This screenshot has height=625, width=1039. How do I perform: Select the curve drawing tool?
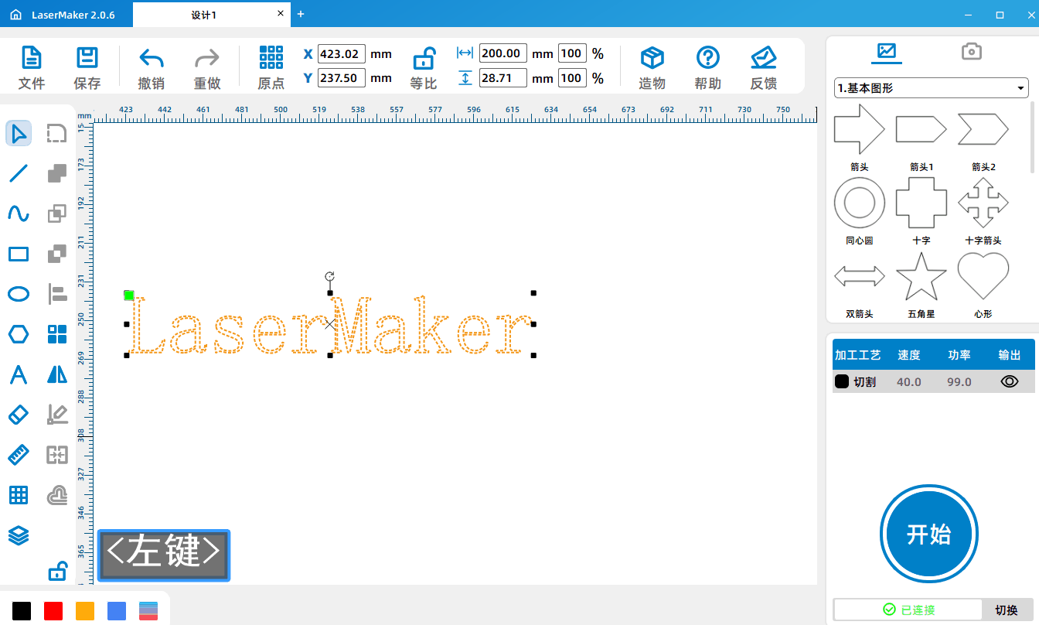pos(19,213)
